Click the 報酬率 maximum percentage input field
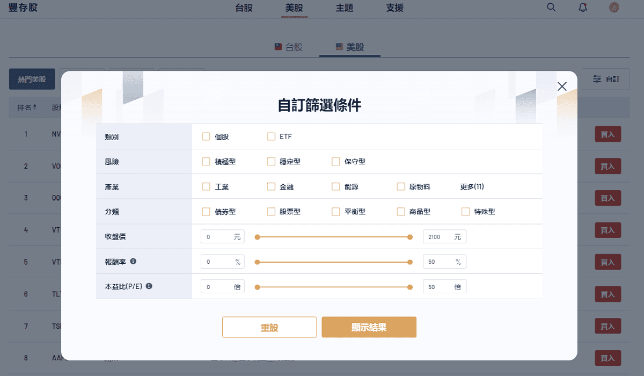This screenshot has width=644, height=376. pos(444,261)
